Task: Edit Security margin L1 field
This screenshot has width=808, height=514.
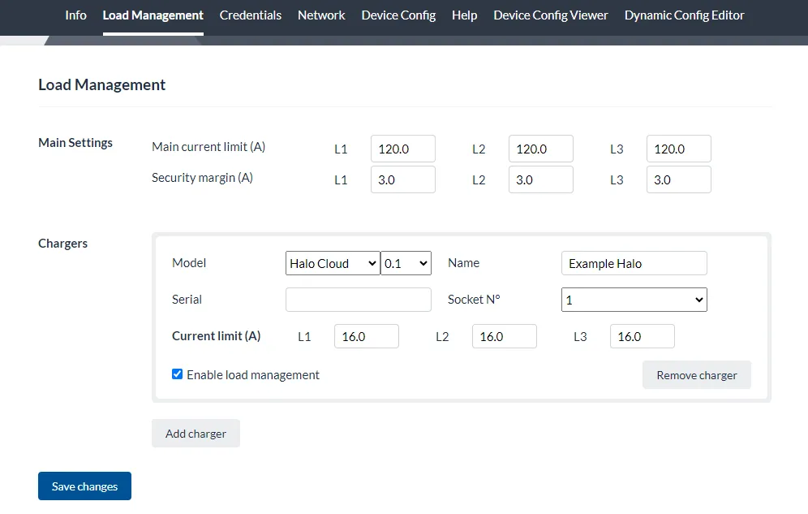Action: [403, 179]
